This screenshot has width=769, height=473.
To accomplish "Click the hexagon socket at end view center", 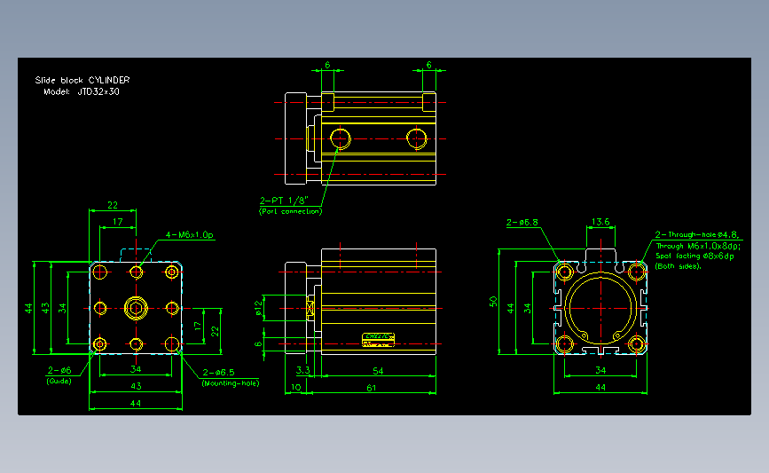I will 136,308.
